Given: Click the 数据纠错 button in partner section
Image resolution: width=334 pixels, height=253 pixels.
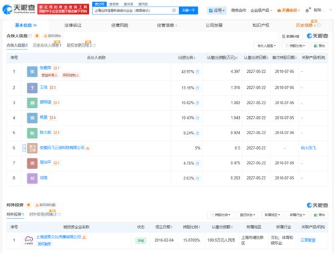Looking at the screenshot, I should point(291,36).
